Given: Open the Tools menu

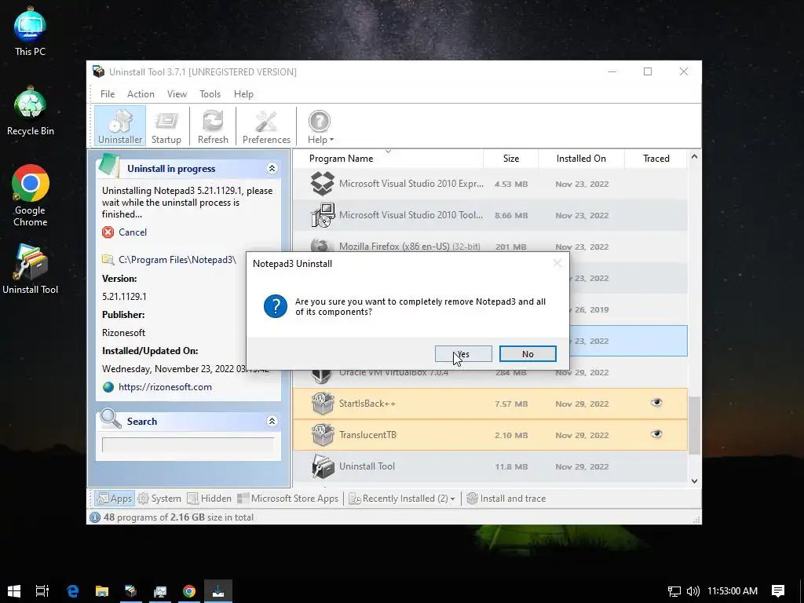Looking at the screenshot, I should pyautogui.click(x=210, y=94).
